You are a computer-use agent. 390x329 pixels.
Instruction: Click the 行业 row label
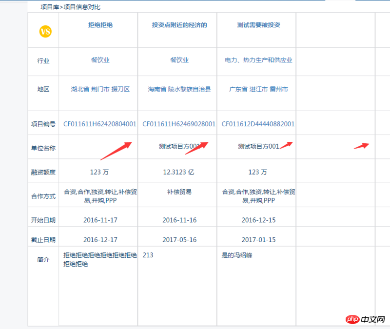pyautogui.click(x=43, y=60)
